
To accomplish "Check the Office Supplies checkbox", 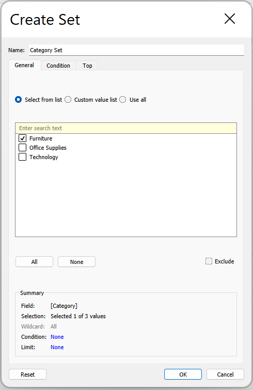I will (x=23, y=148).
